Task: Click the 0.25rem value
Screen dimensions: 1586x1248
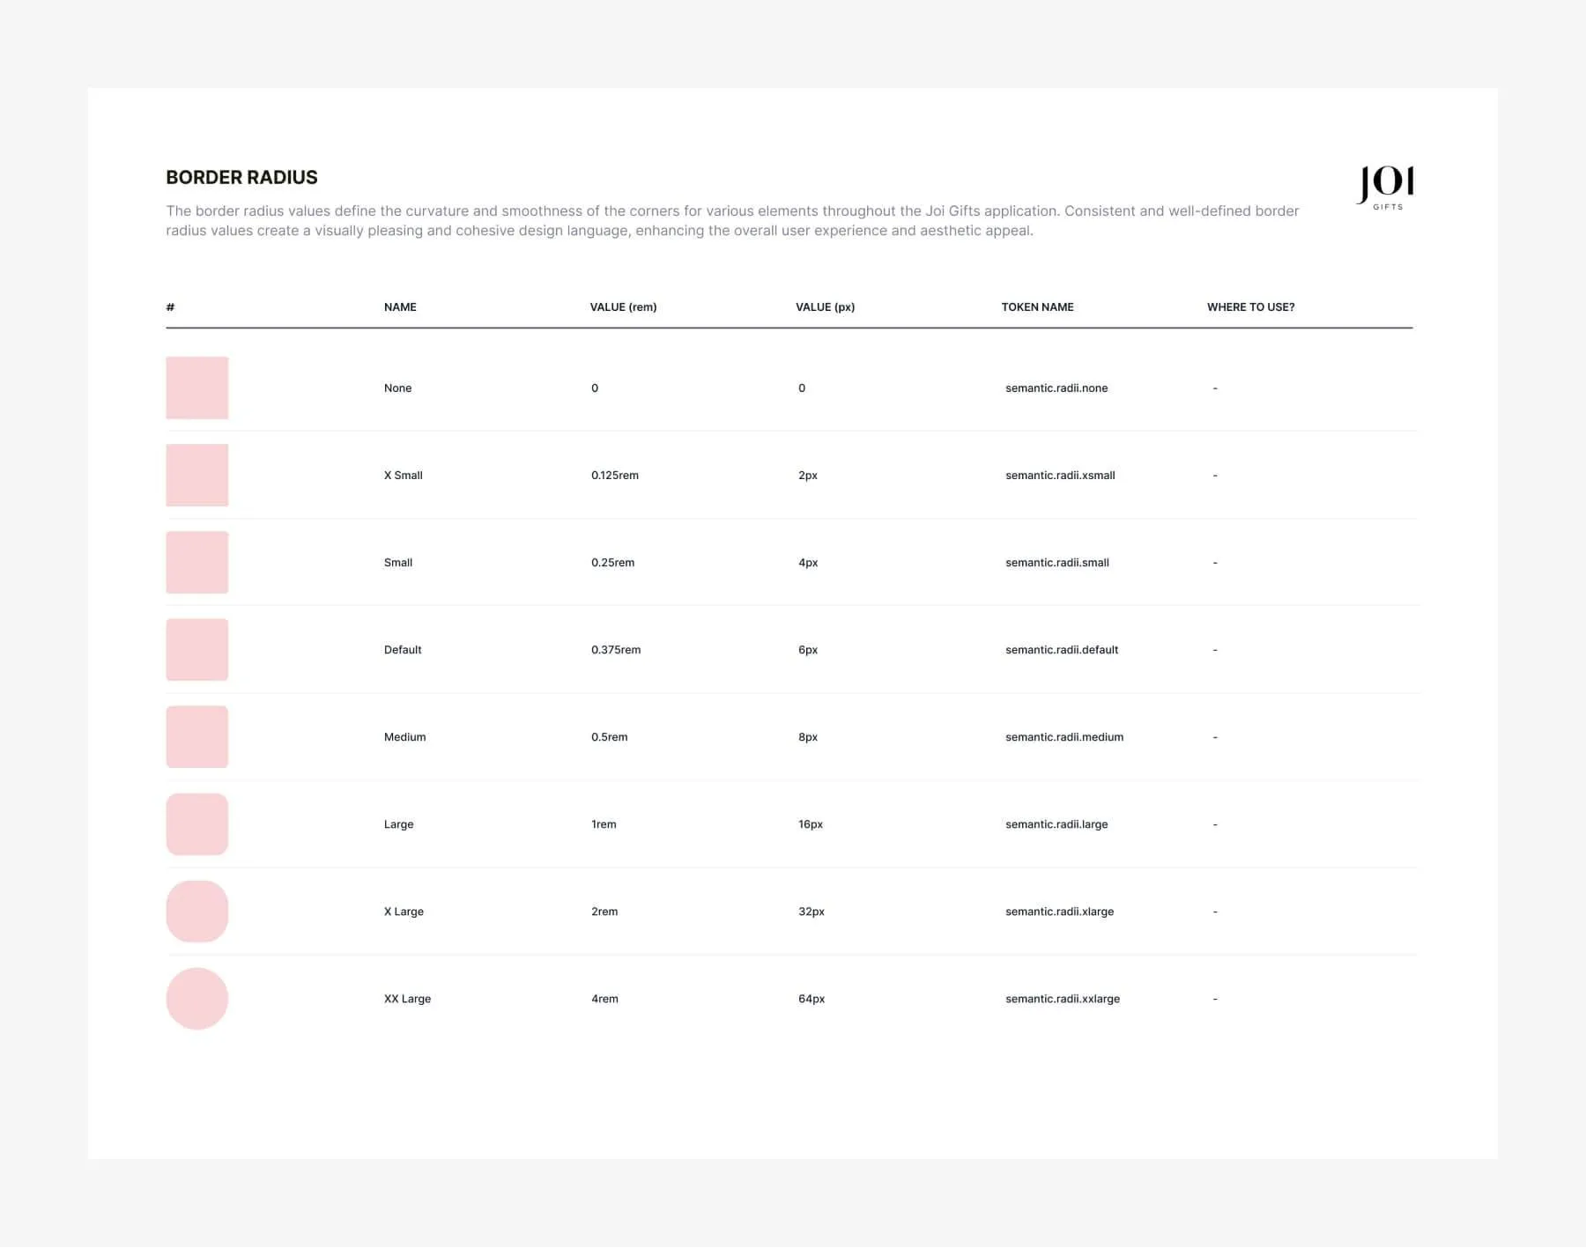Action: tap(612, 562)
